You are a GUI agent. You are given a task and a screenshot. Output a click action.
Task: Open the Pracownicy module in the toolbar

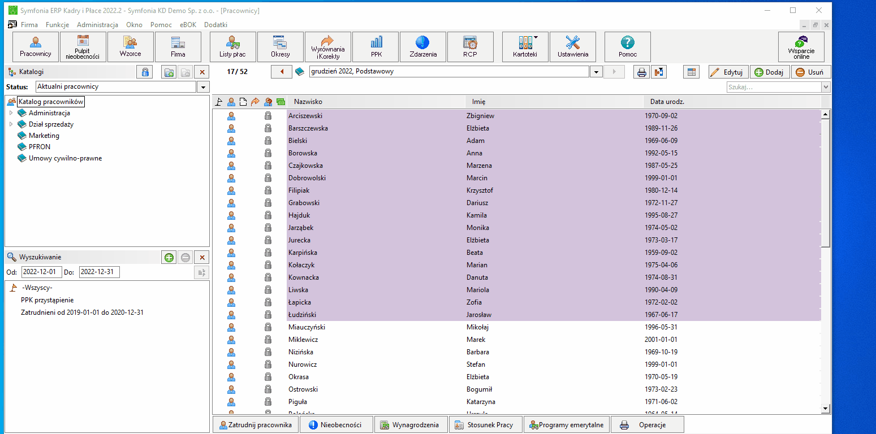(x=36, y=47)
